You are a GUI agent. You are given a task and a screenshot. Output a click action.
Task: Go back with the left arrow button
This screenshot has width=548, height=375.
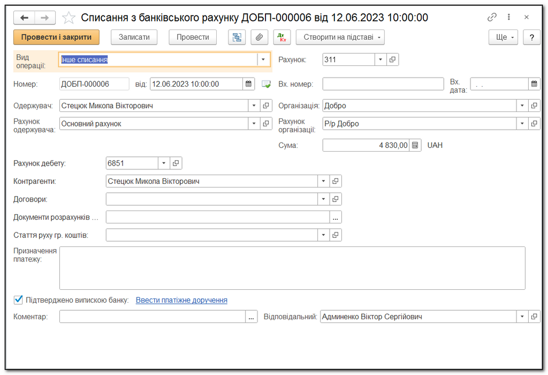[24, 18]
